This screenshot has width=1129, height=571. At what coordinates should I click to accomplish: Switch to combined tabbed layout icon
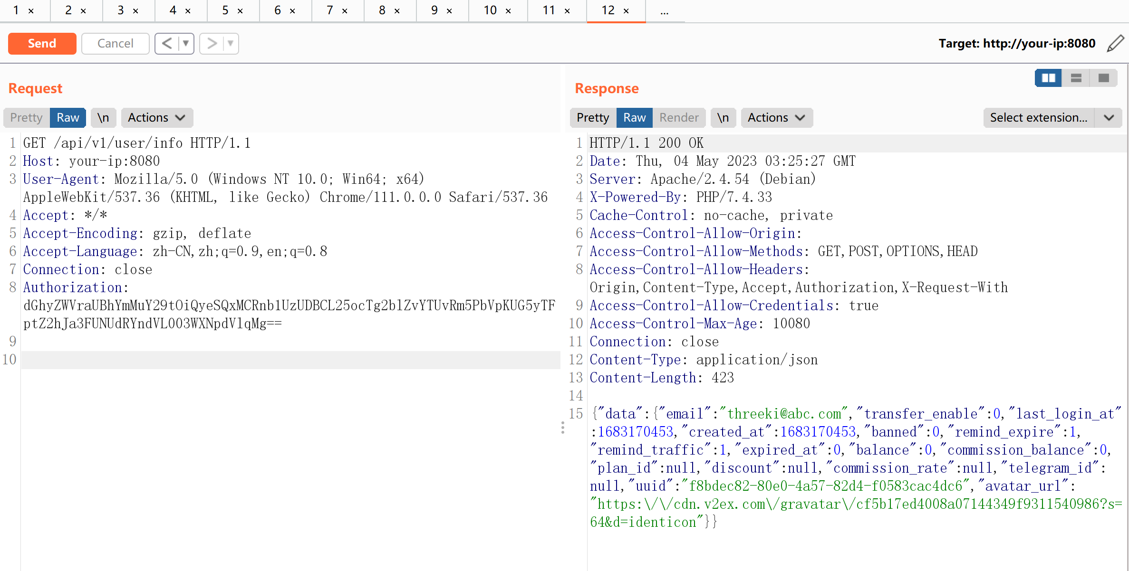pyautogui.click(x=1104, y=78)
